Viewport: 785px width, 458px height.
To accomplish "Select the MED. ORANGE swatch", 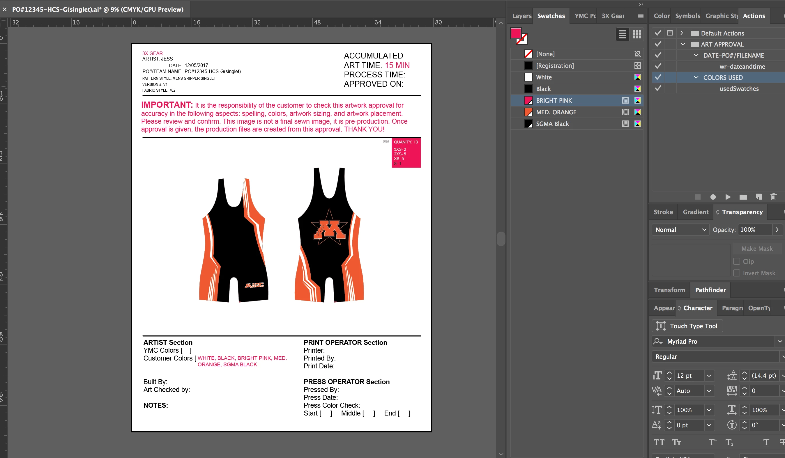I will point(556,112).
